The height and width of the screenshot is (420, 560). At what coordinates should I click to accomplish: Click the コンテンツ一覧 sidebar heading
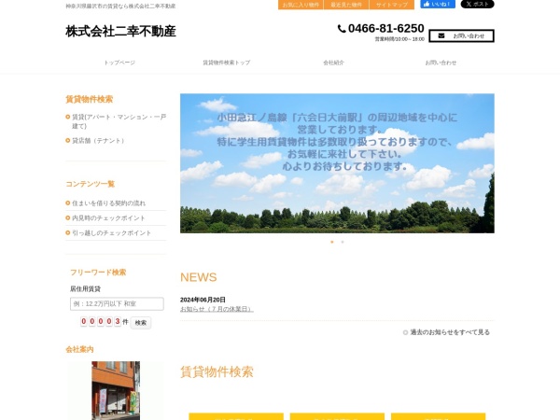pyautogui.click(x=91, y=184)
